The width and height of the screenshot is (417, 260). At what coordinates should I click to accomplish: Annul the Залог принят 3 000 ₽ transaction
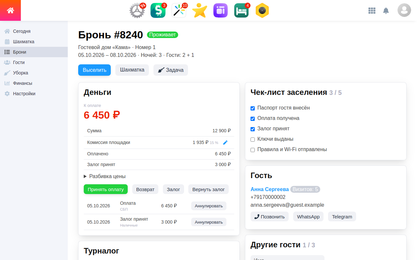(x=209, y=222)
